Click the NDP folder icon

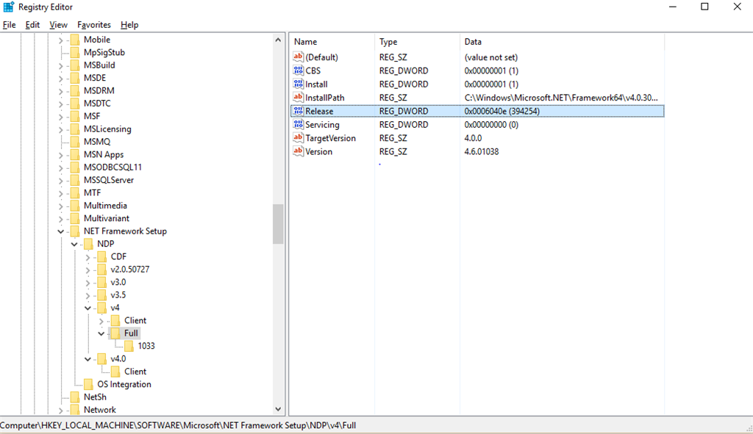click(x=88, y=244)
